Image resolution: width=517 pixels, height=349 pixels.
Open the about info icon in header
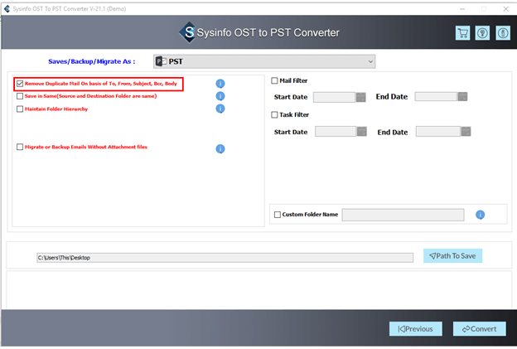coord(503,33)
